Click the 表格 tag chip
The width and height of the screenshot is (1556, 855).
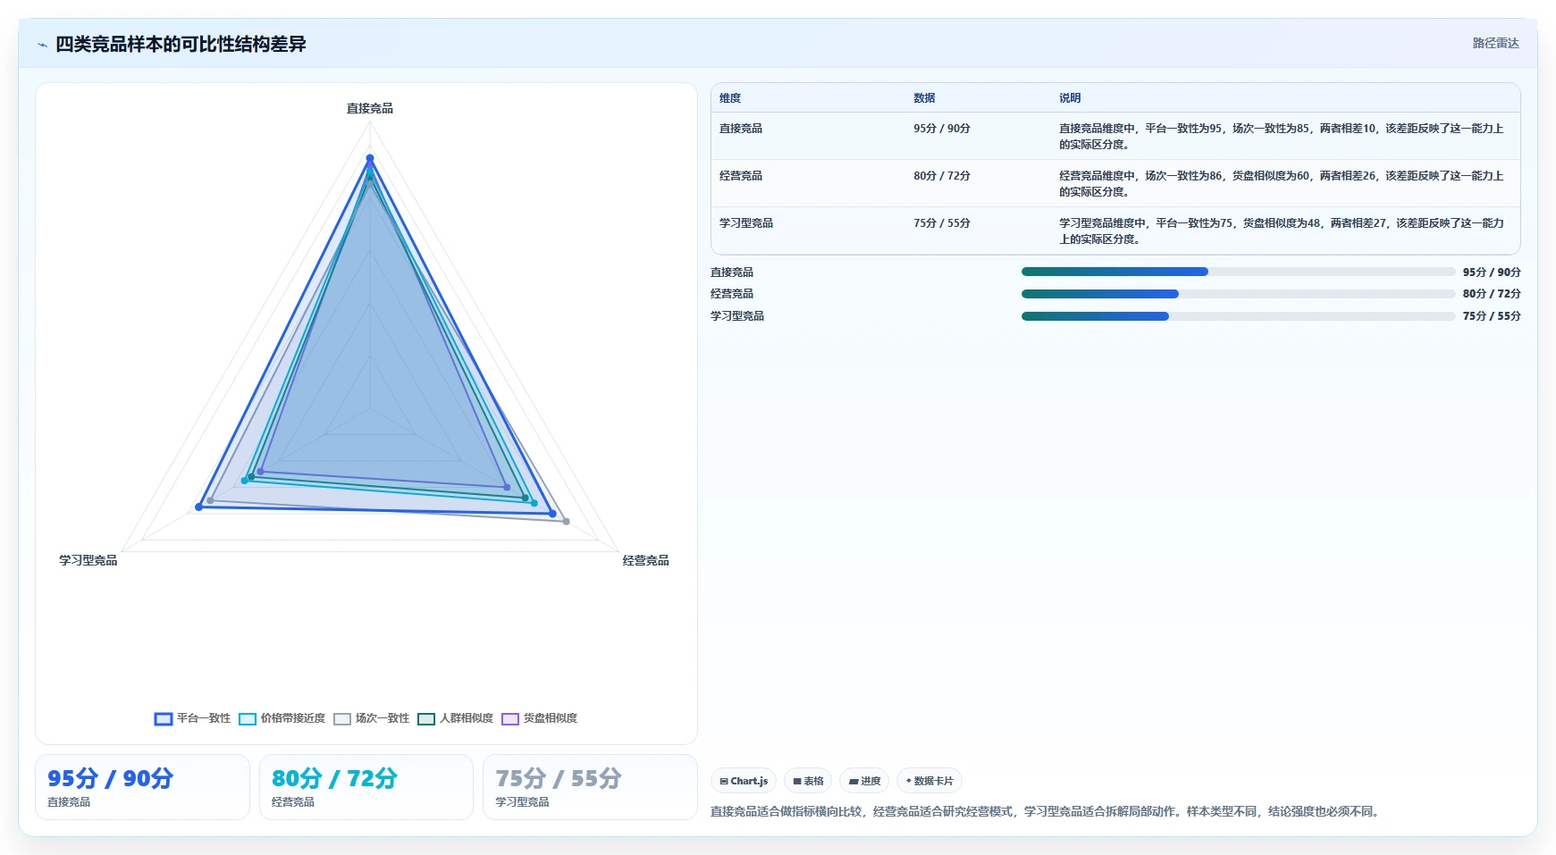tap(808, 781)
